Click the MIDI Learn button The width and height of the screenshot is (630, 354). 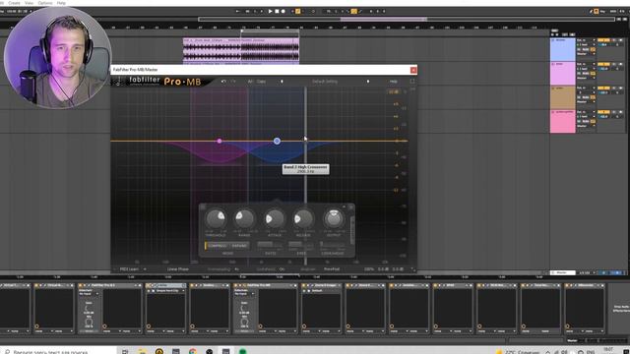pyautogui.click(x=129, y=268)
